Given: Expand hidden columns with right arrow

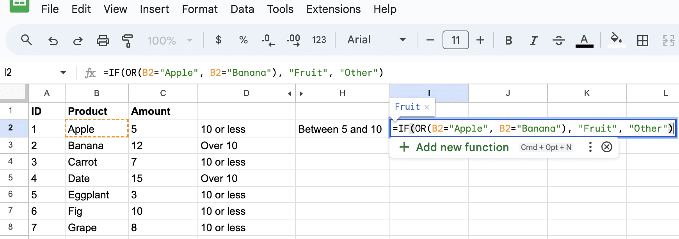Looking at the screenshot, I should point(301,94).
